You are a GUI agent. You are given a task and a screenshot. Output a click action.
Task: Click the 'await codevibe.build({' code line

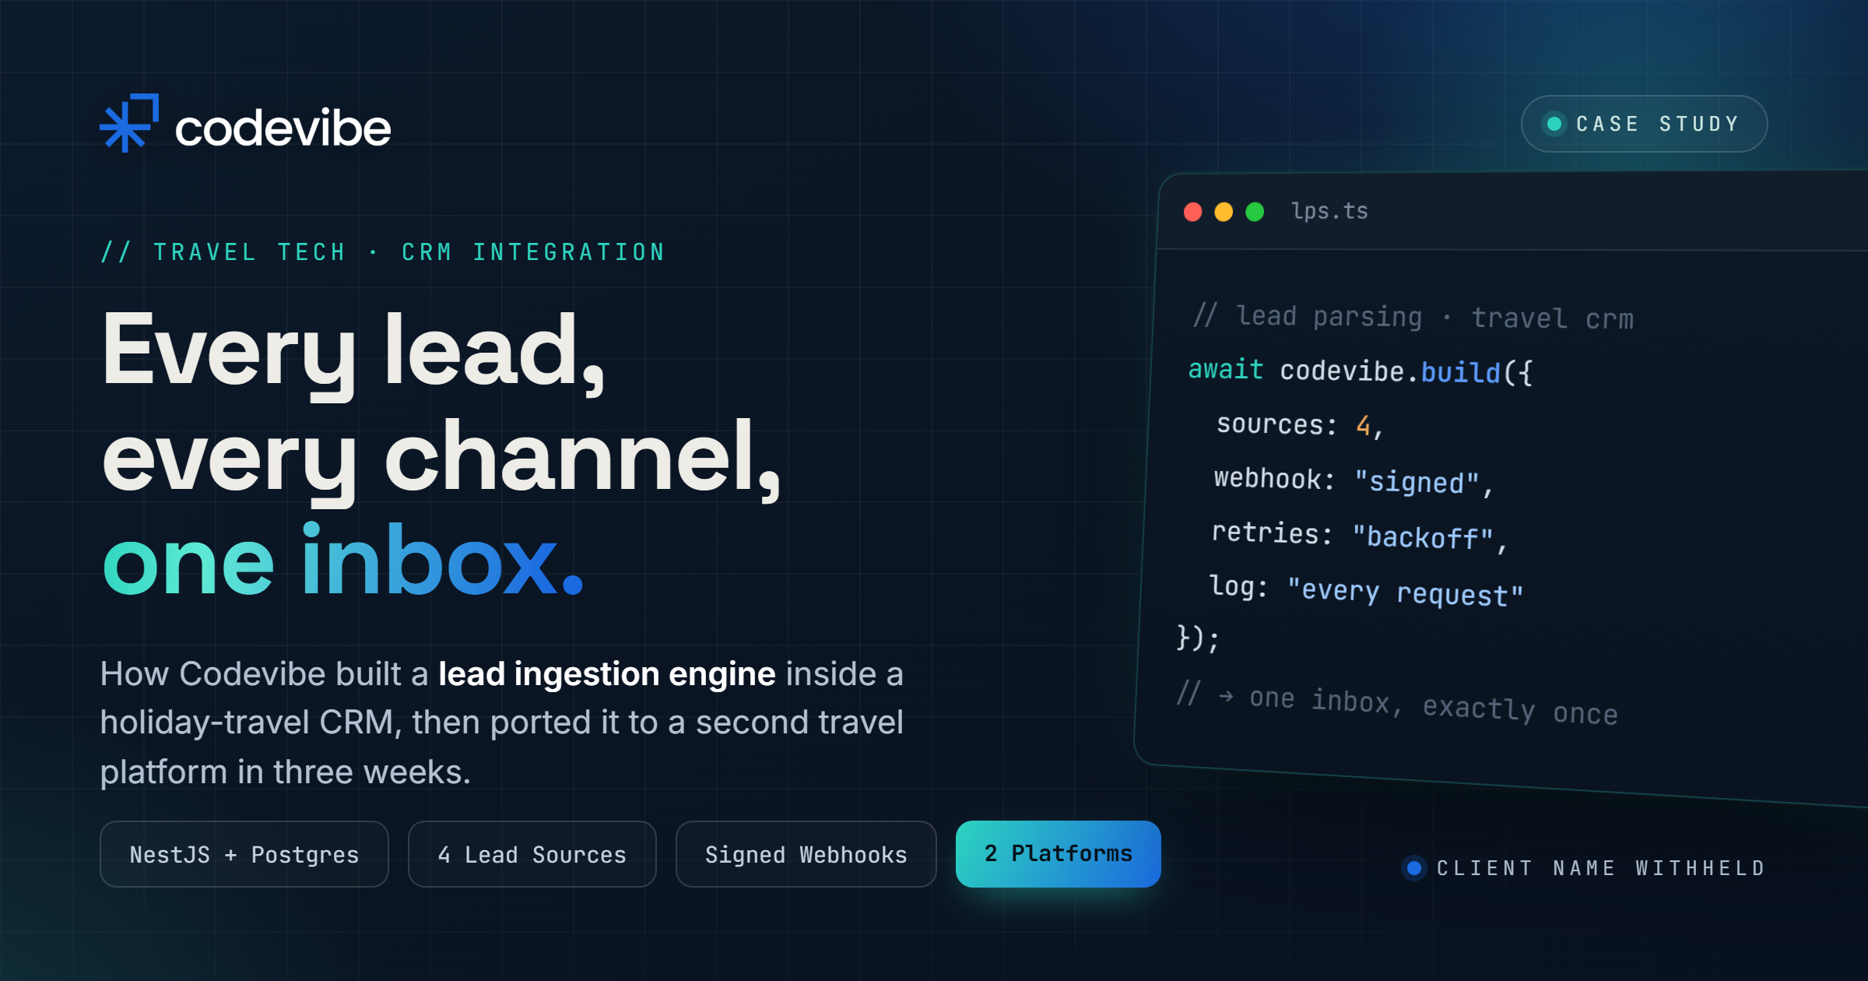pyautogui.click(x=1360, y=371)
